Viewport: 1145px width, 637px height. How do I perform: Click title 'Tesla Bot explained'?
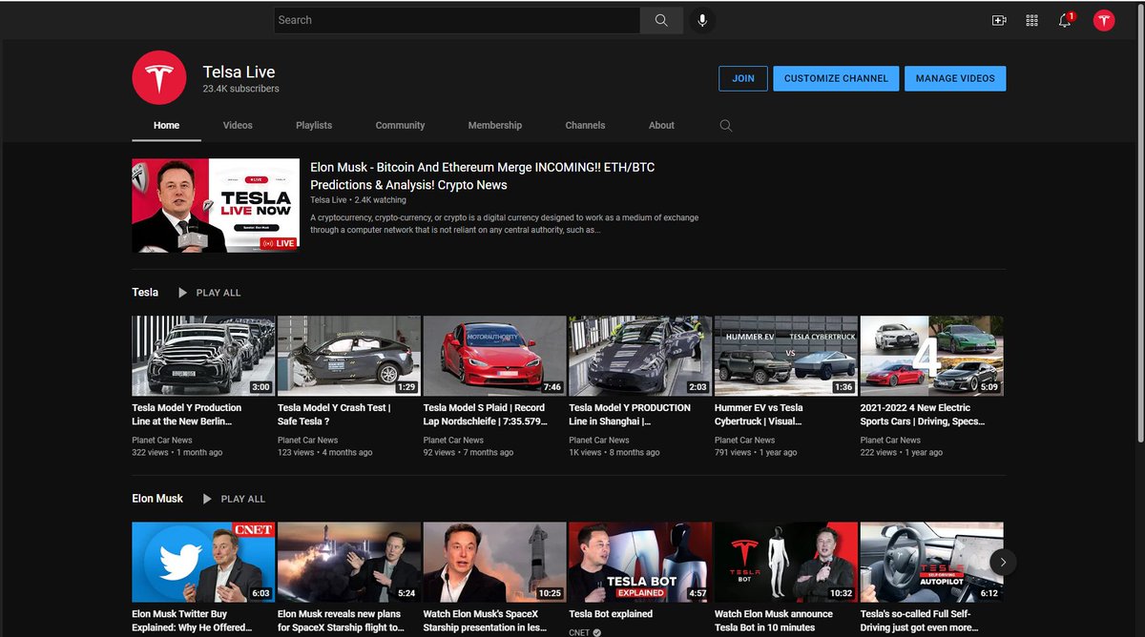point(611,614)
